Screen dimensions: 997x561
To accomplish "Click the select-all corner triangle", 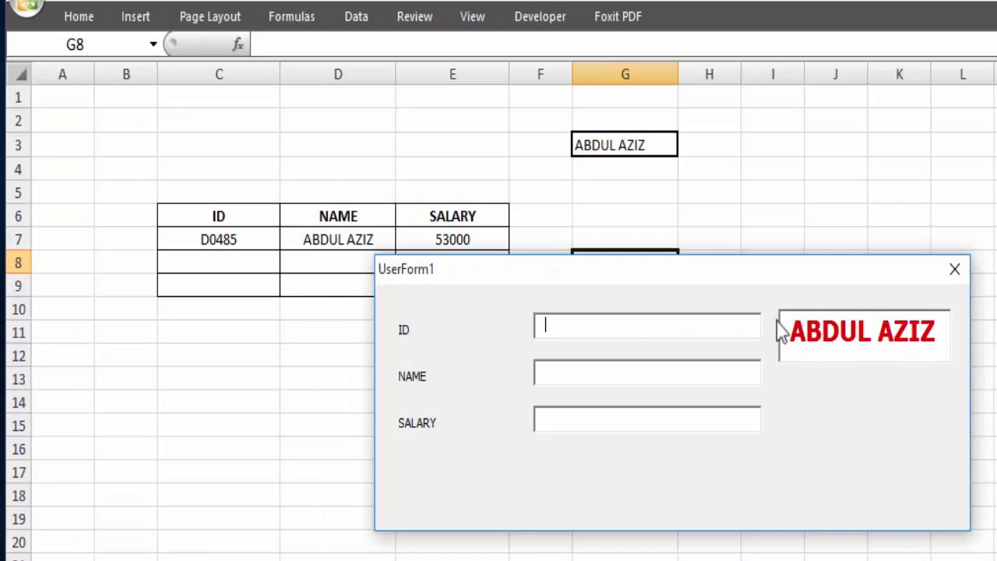I will (19, 74).
